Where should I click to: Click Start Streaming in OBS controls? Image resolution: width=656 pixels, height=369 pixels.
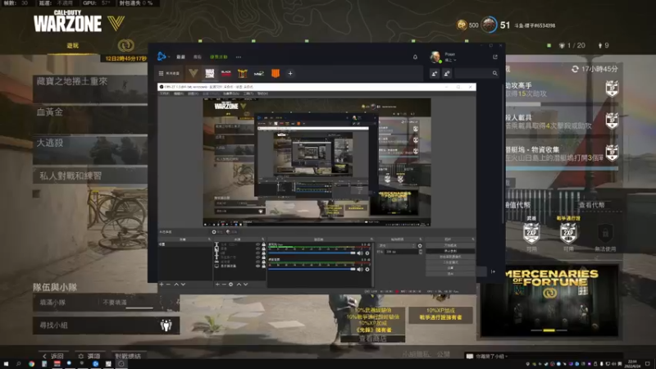point(449,245)
